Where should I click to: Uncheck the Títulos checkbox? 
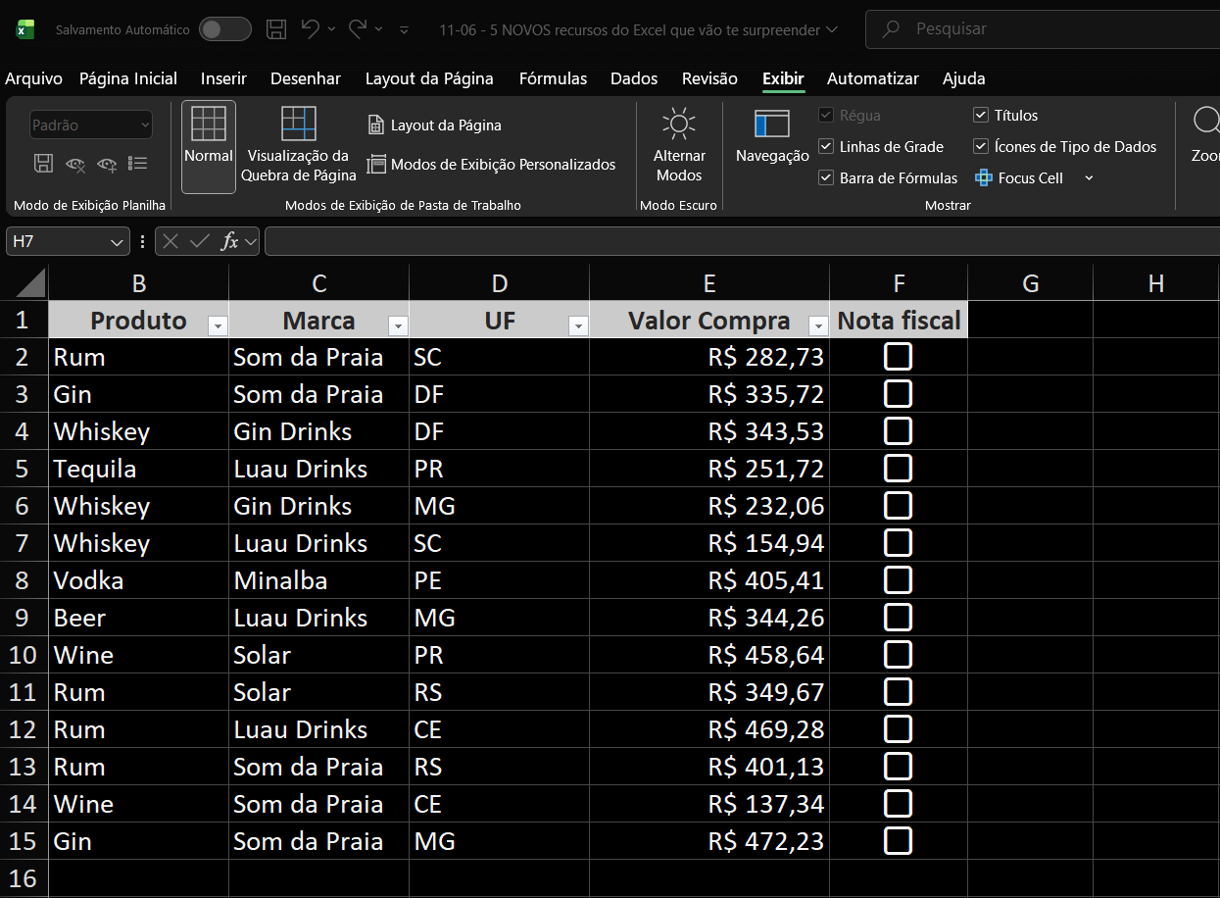click(x=980, y=116)
